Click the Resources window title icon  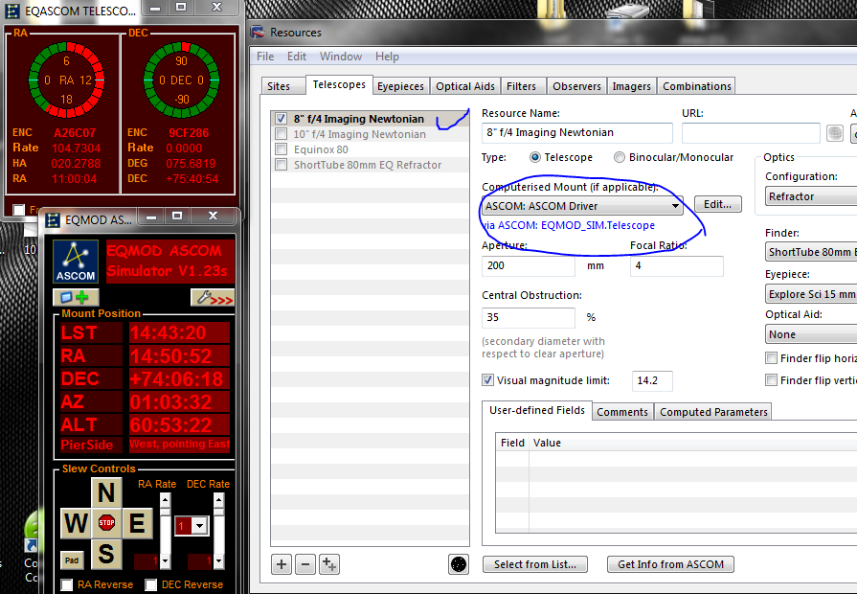[258, 33]
